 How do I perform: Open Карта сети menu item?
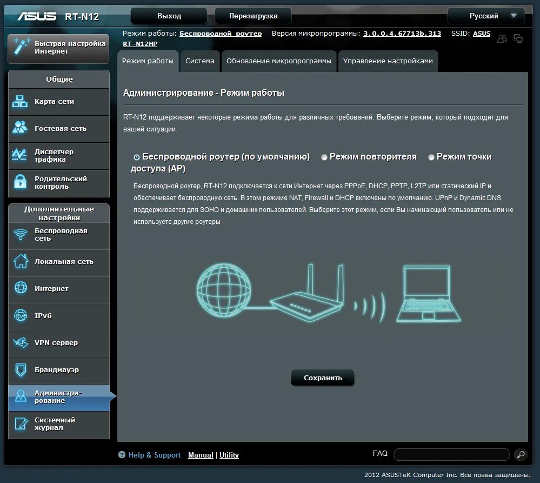(x=59, y=102)
